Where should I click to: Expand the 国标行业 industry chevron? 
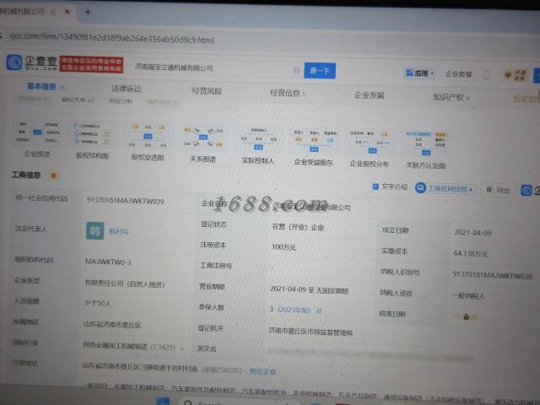pyautogui.click(x=181, y=348)
